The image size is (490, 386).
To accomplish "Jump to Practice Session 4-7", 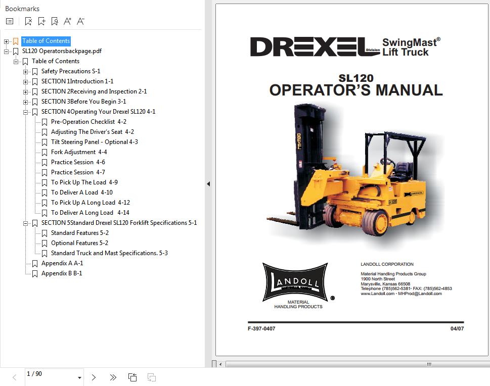I will pos(78,172).
